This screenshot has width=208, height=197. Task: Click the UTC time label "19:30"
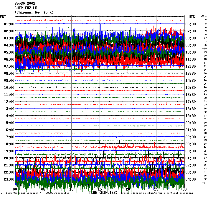(x=191, y=116)
